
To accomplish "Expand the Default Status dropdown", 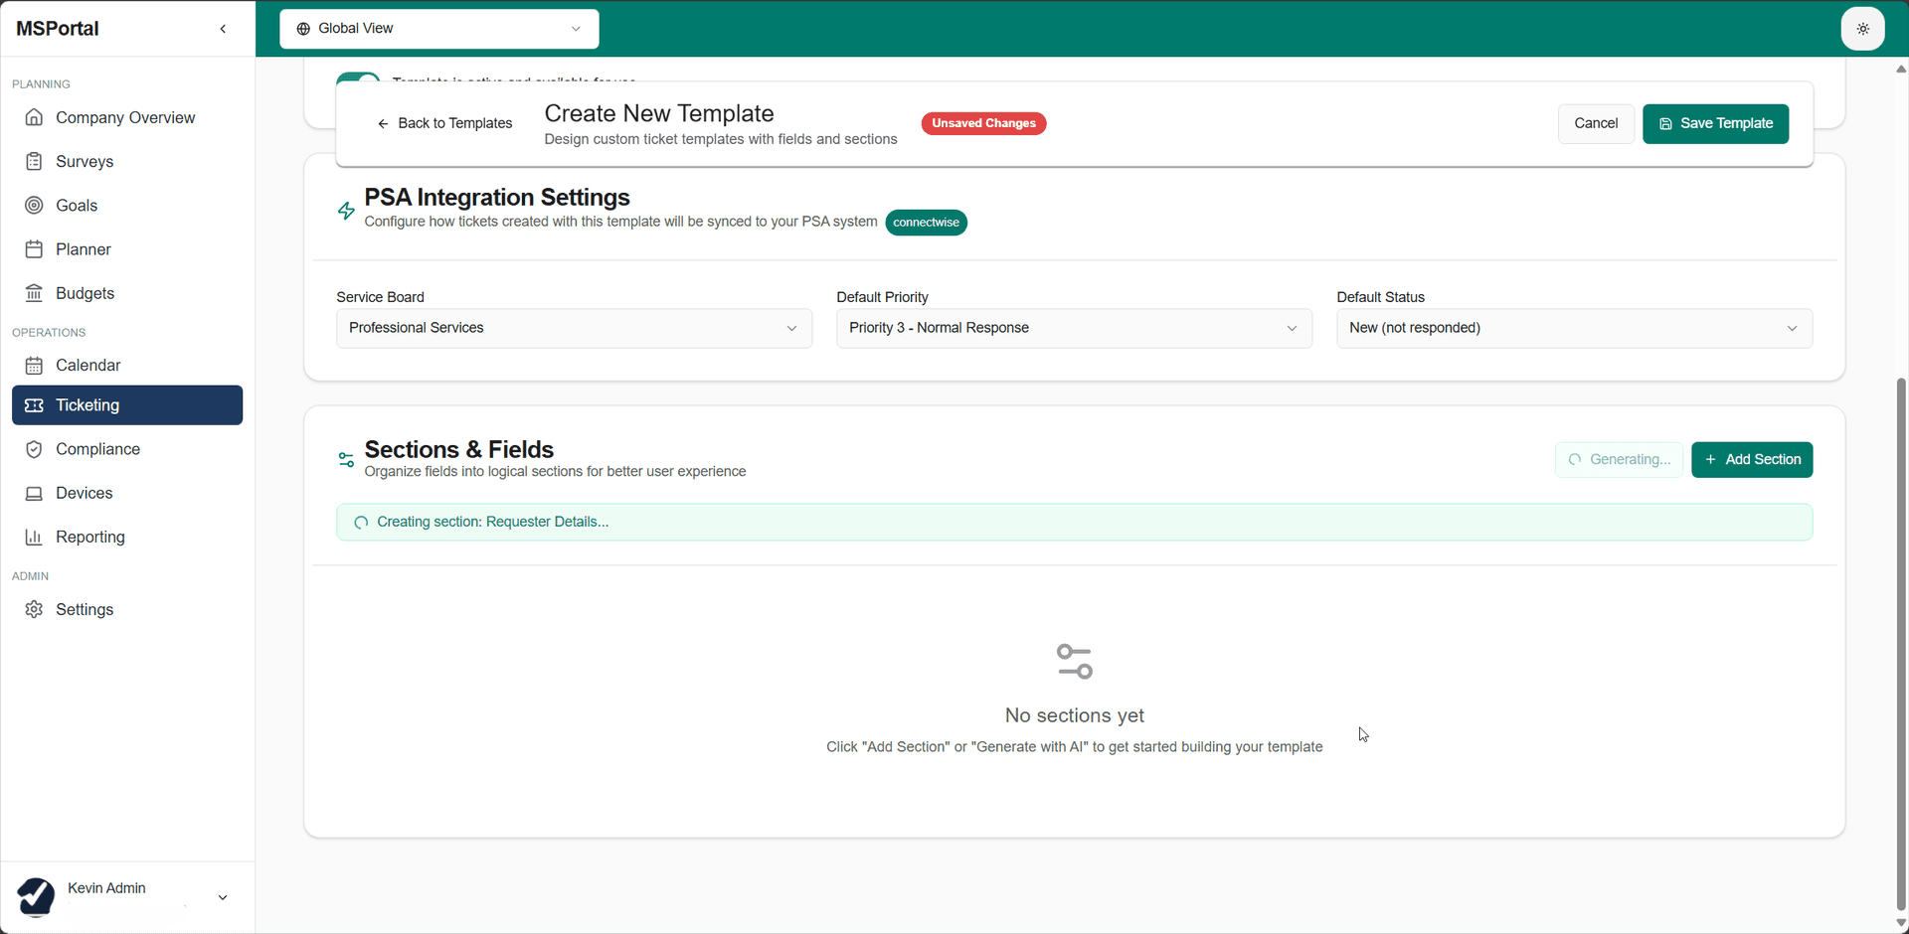I will (x=1574, y=328).
